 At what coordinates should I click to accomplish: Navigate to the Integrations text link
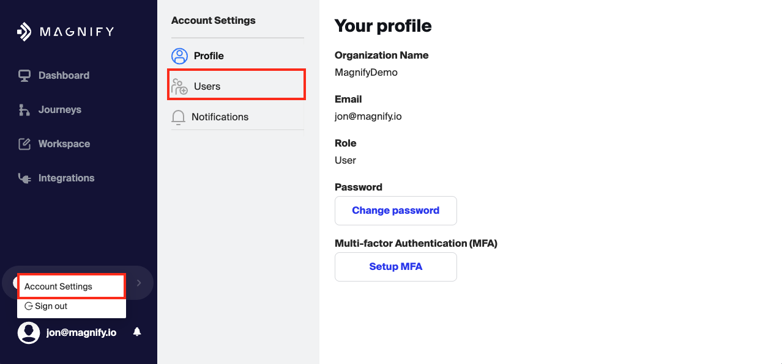click(66, 178)
